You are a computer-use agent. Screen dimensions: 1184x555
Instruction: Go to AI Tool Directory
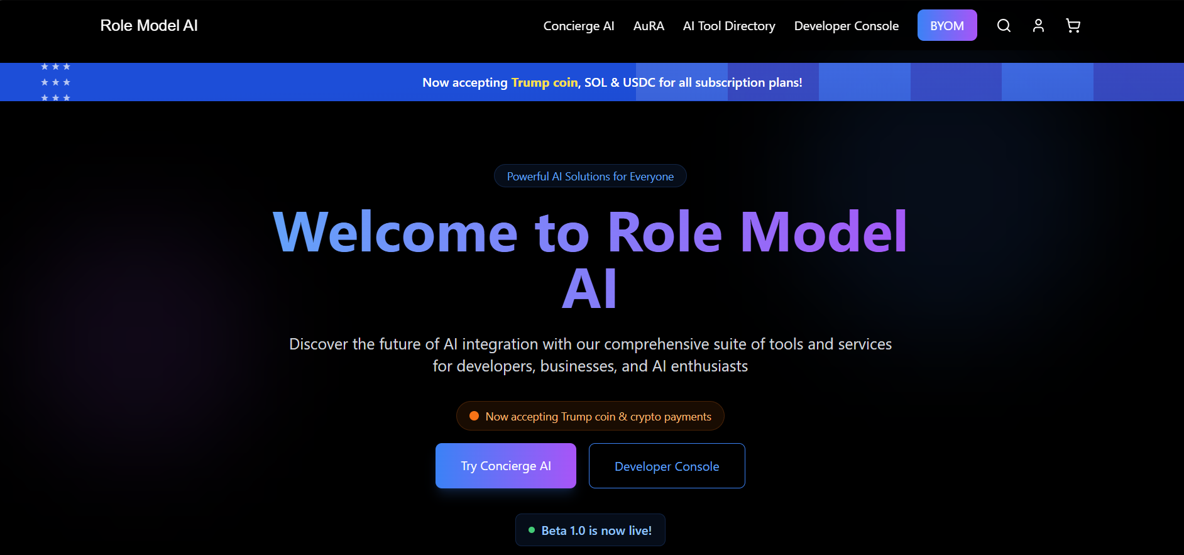(729, 26)
